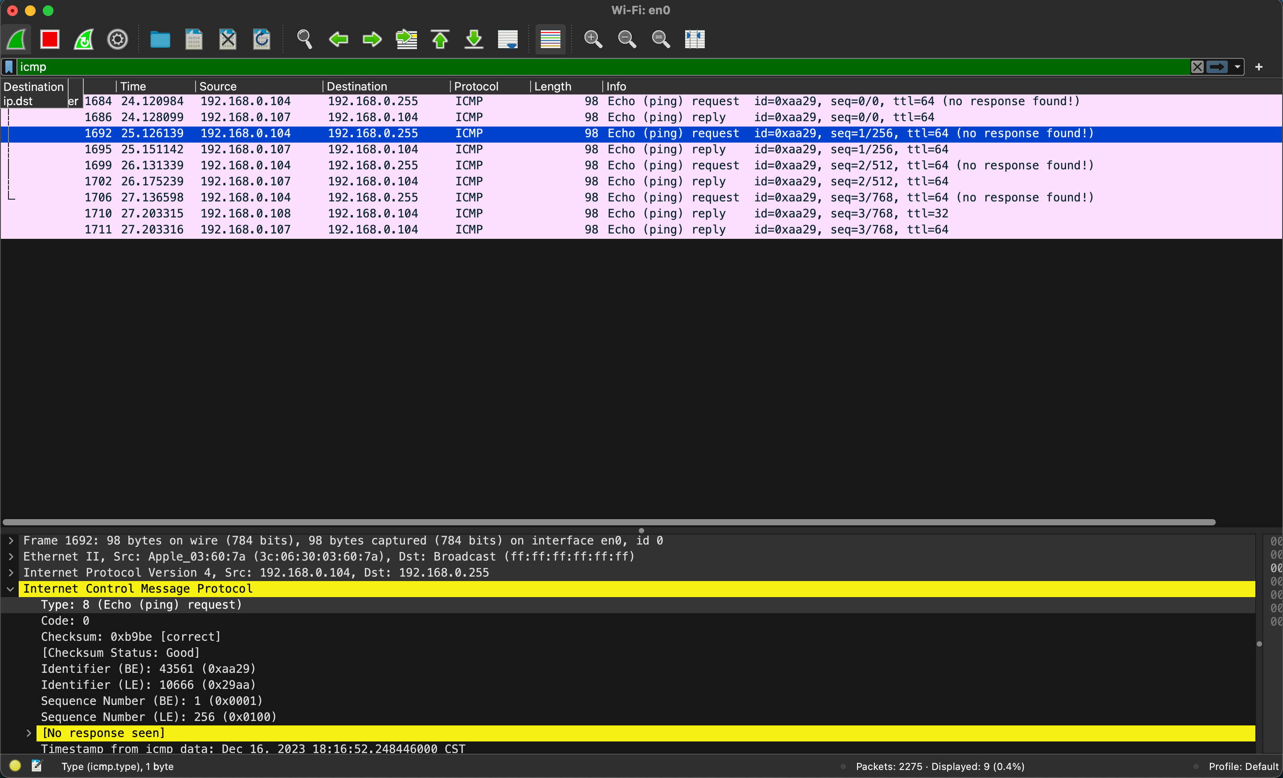Reset text to normal size

pos(661,39)
